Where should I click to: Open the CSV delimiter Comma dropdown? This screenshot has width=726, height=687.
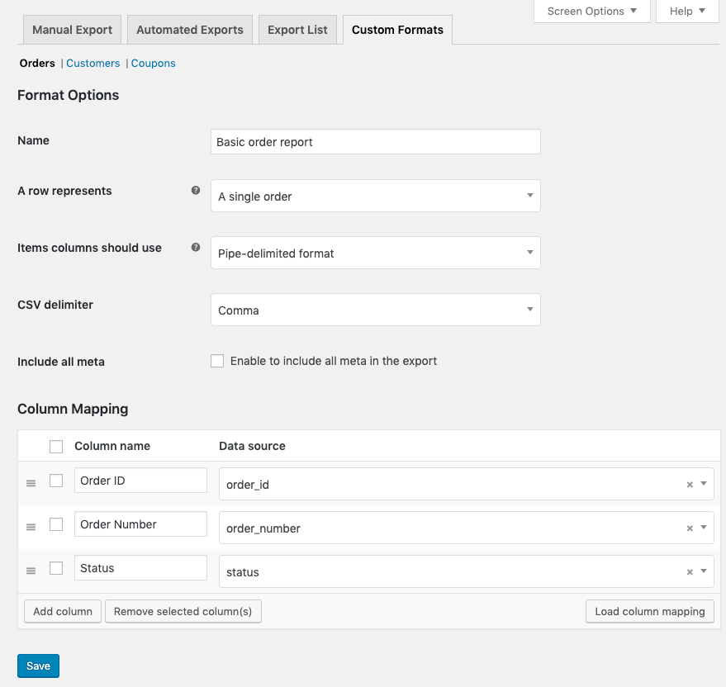tap(375, 310)
